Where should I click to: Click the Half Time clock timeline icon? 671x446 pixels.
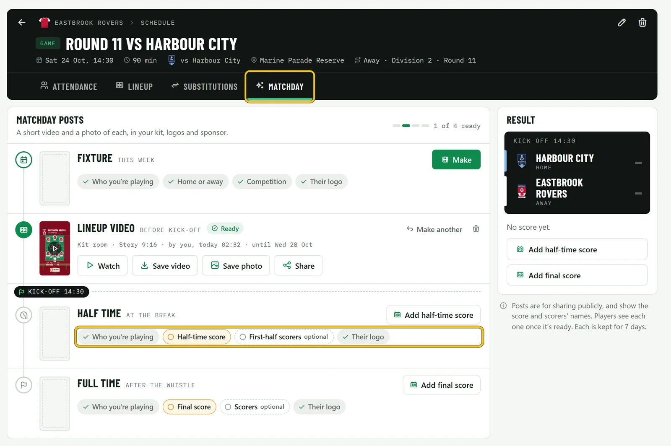click(x=24, y=315)
